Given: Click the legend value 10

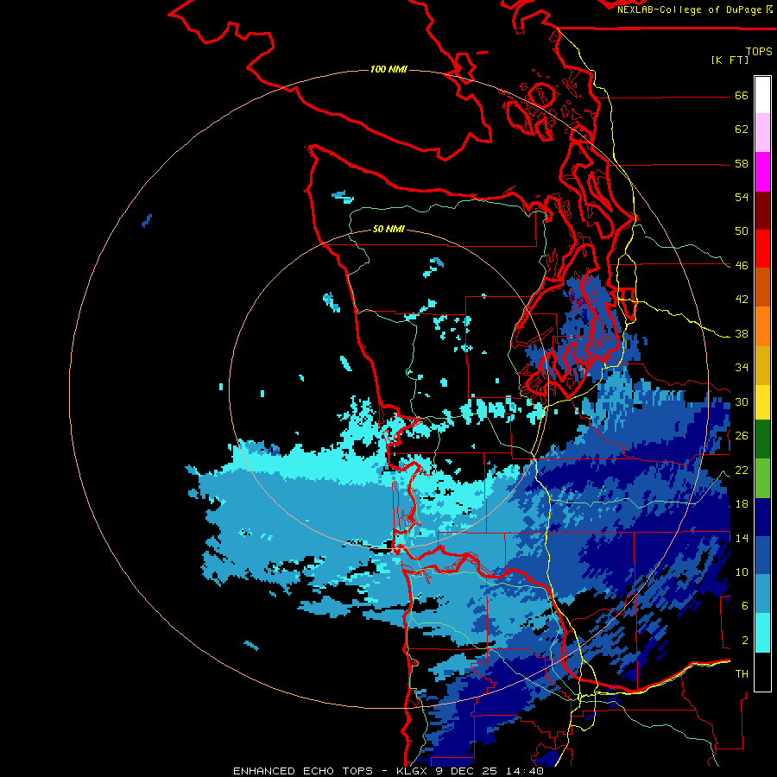Looking at the screenshot, I should [742, 572].
